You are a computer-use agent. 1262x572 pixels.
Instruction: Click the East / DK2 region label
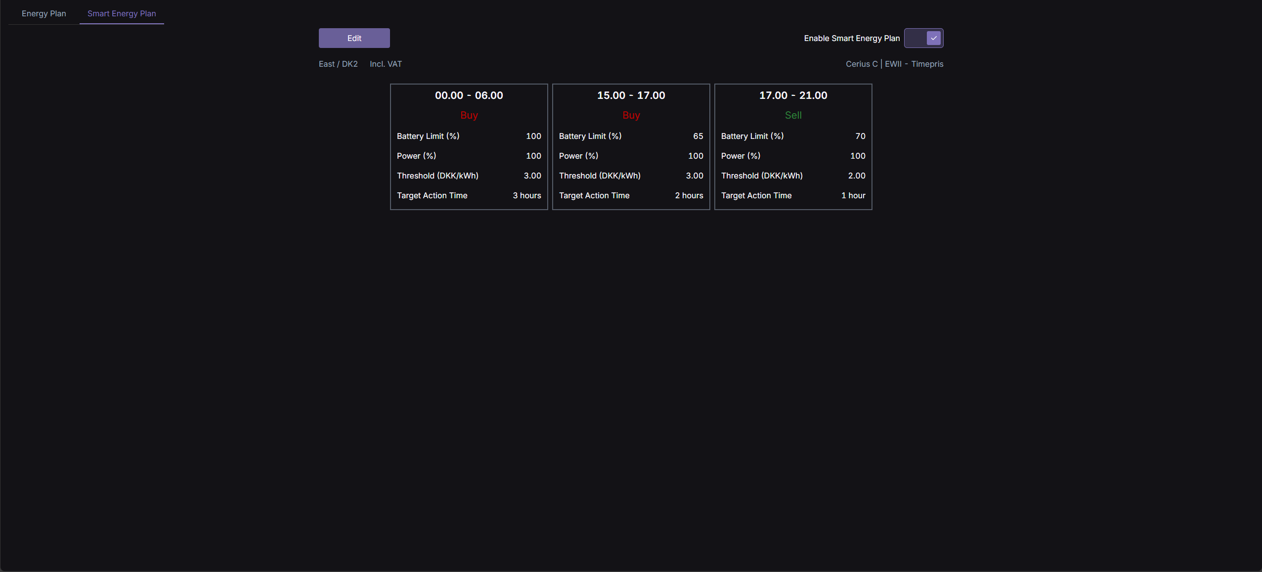[338, 64]
